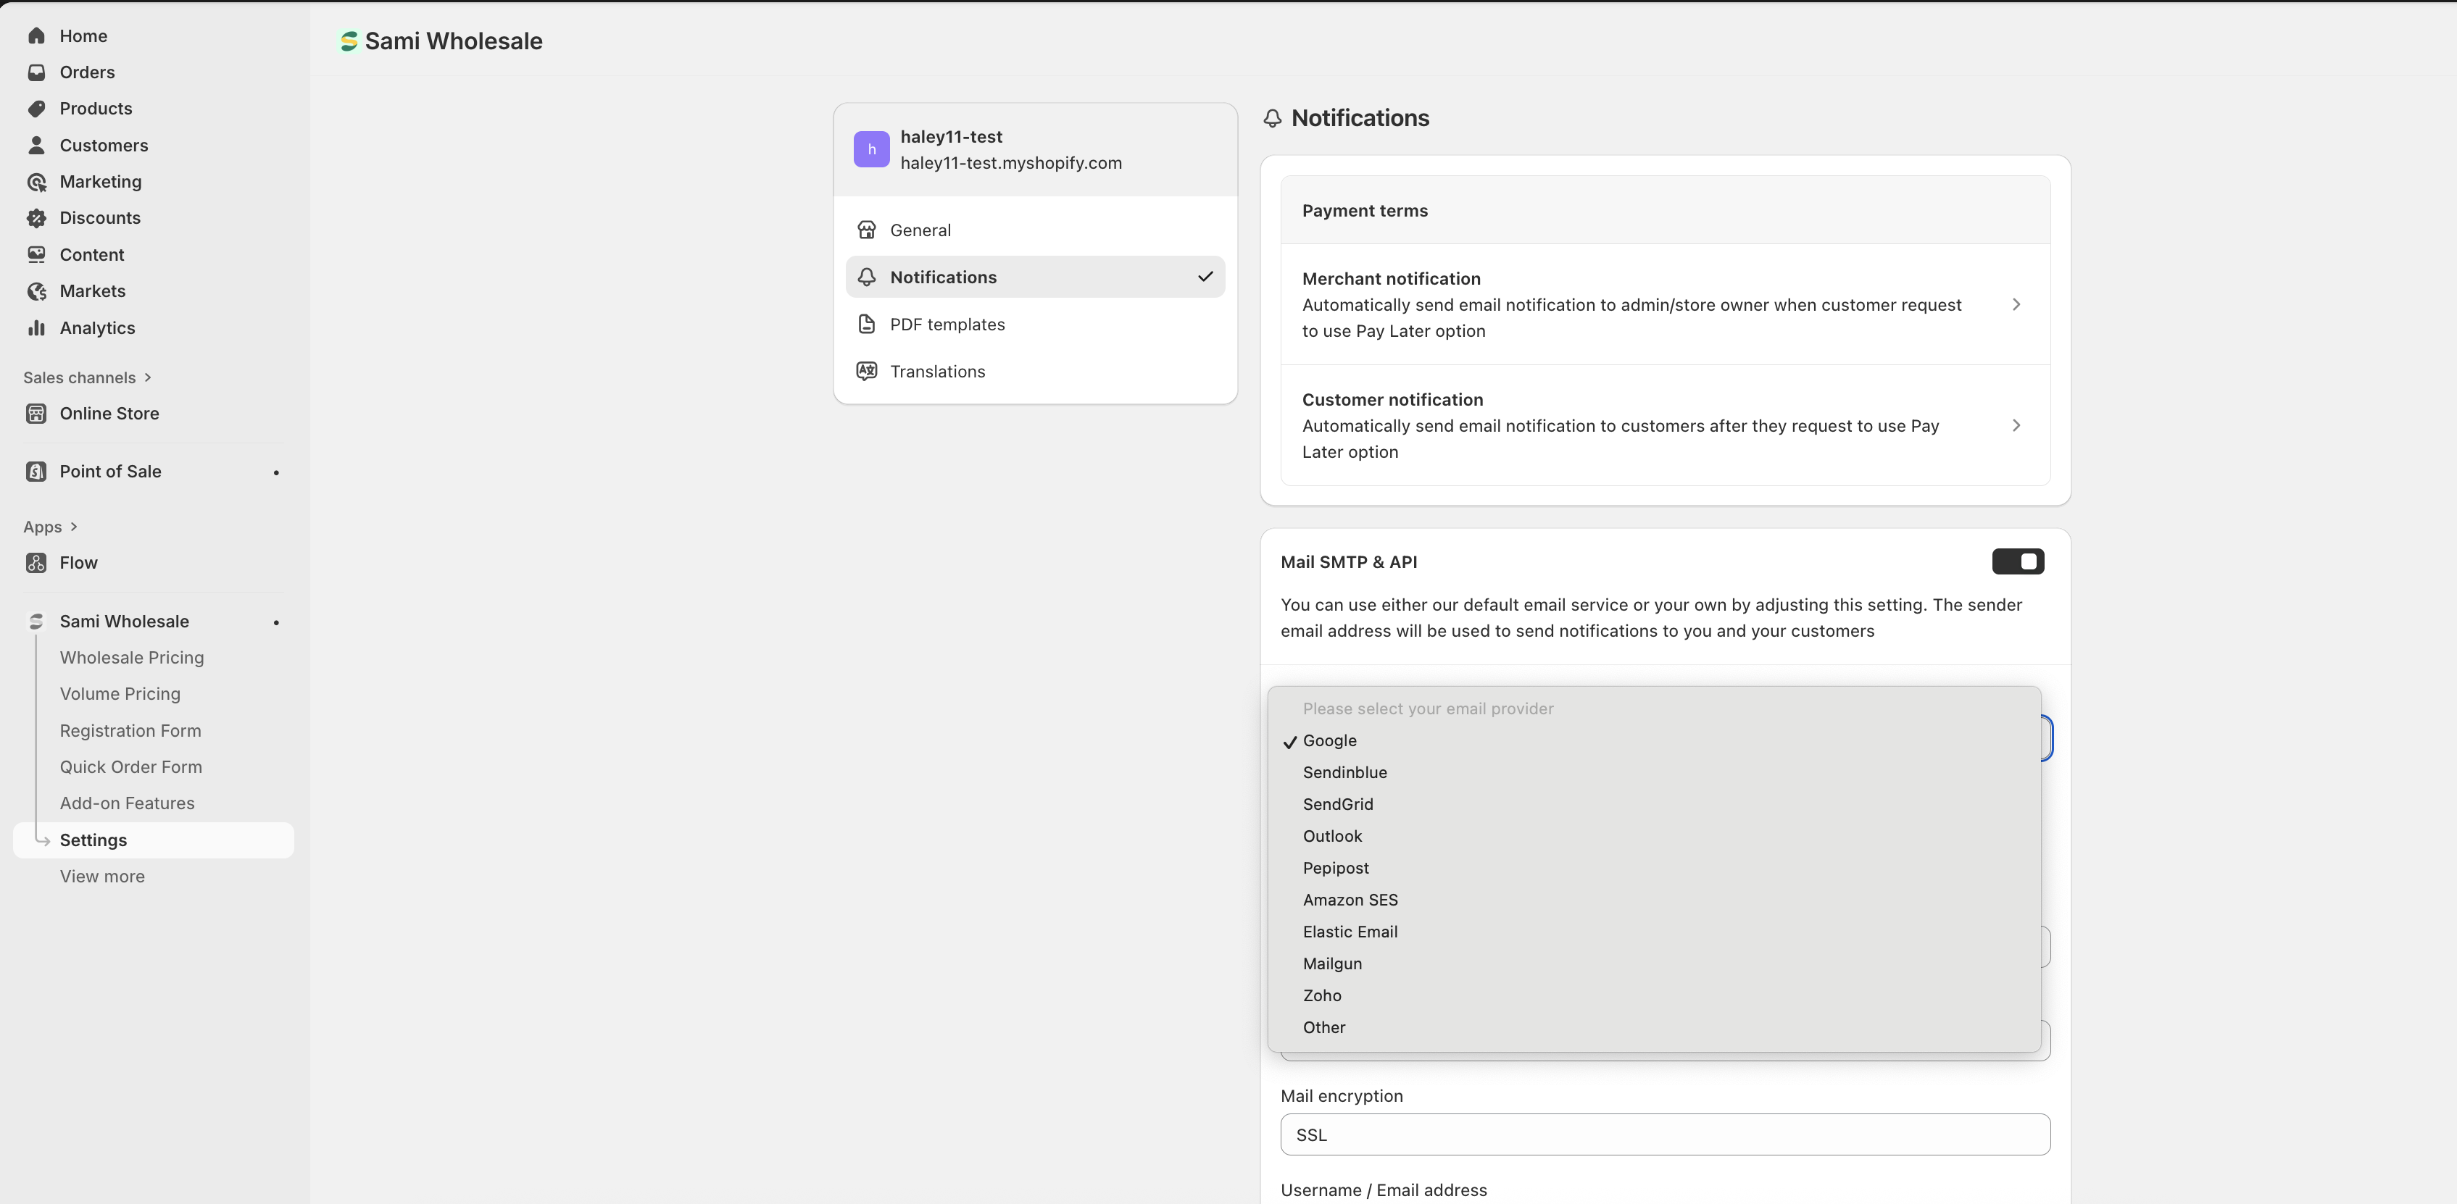
Task: Click the Mail encryption SSL field
Action: [1664, 1134]
